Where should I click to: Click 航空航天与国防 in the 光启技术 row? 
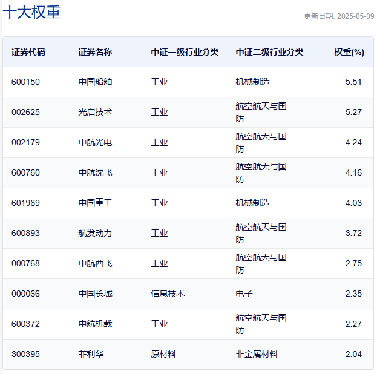coord(261,113)
